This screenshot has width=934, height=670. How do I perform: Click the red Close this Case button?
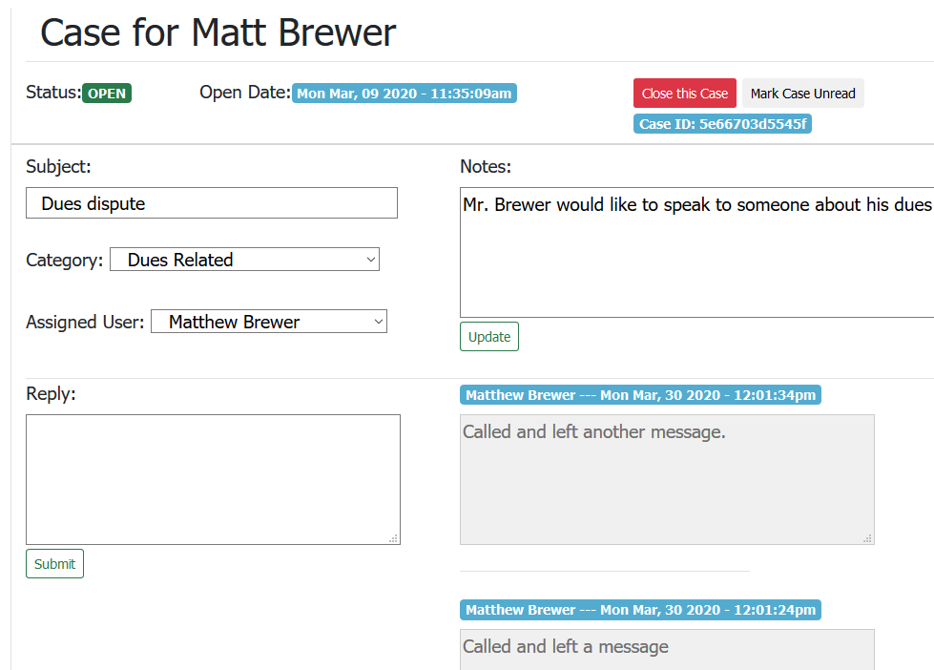coord(684,94)
